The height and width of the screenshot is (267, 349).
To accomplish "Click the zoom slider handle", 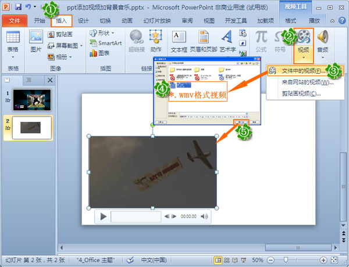I will [286, 259].
